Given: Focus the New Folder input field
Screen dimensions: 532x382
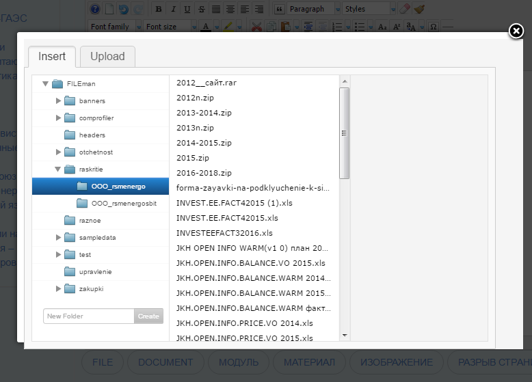Looking at the screenshot, I should [89, 316].
